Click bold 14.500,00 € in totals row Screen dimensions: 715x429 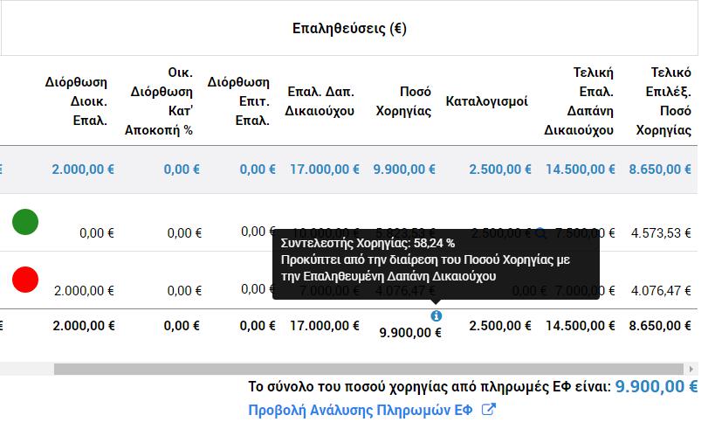pos(581,326)
